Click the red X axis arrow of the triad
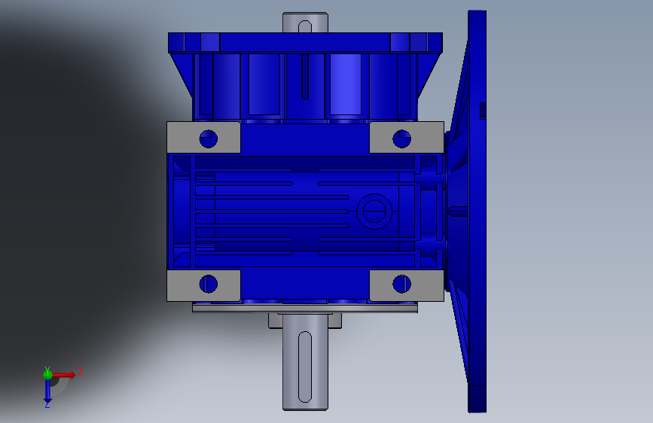 (64, 375)
